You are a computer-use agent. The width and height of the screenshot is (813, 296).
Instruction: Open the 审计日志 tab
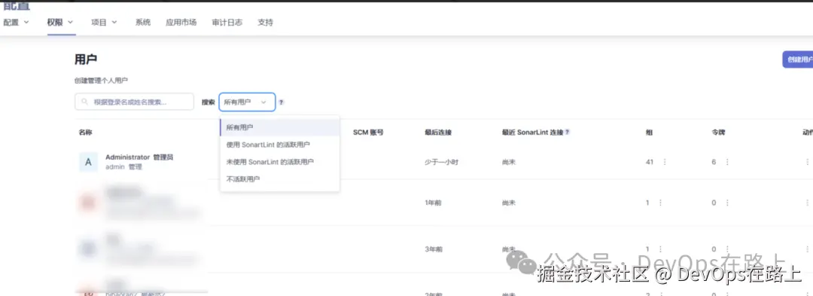pyautogui.click(x=227, y=23)
